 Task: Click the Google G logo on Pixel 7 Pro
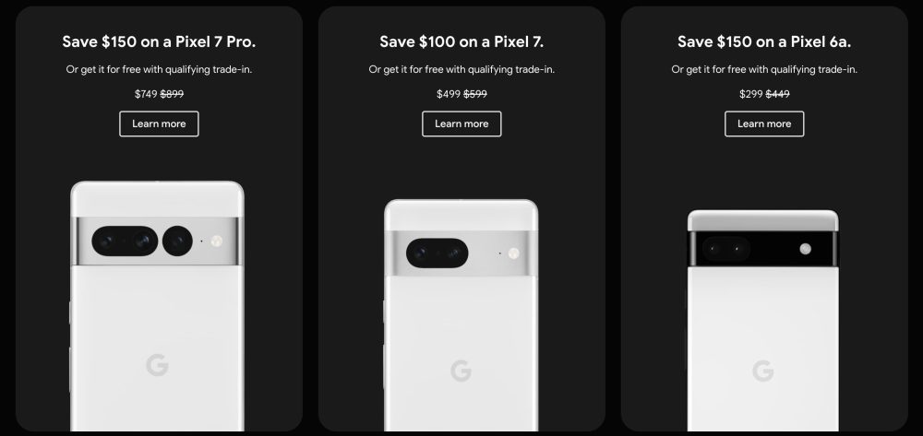pos(157,365)
